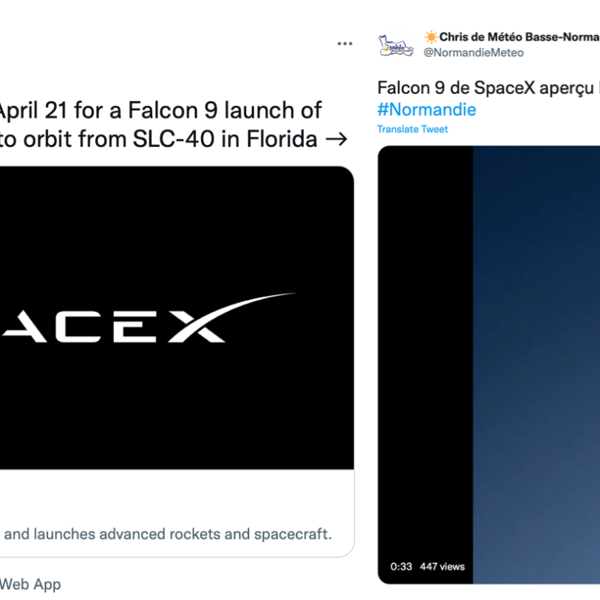
Task: Click the sun emoji beside Chris's name
Action: coord(431,37)
